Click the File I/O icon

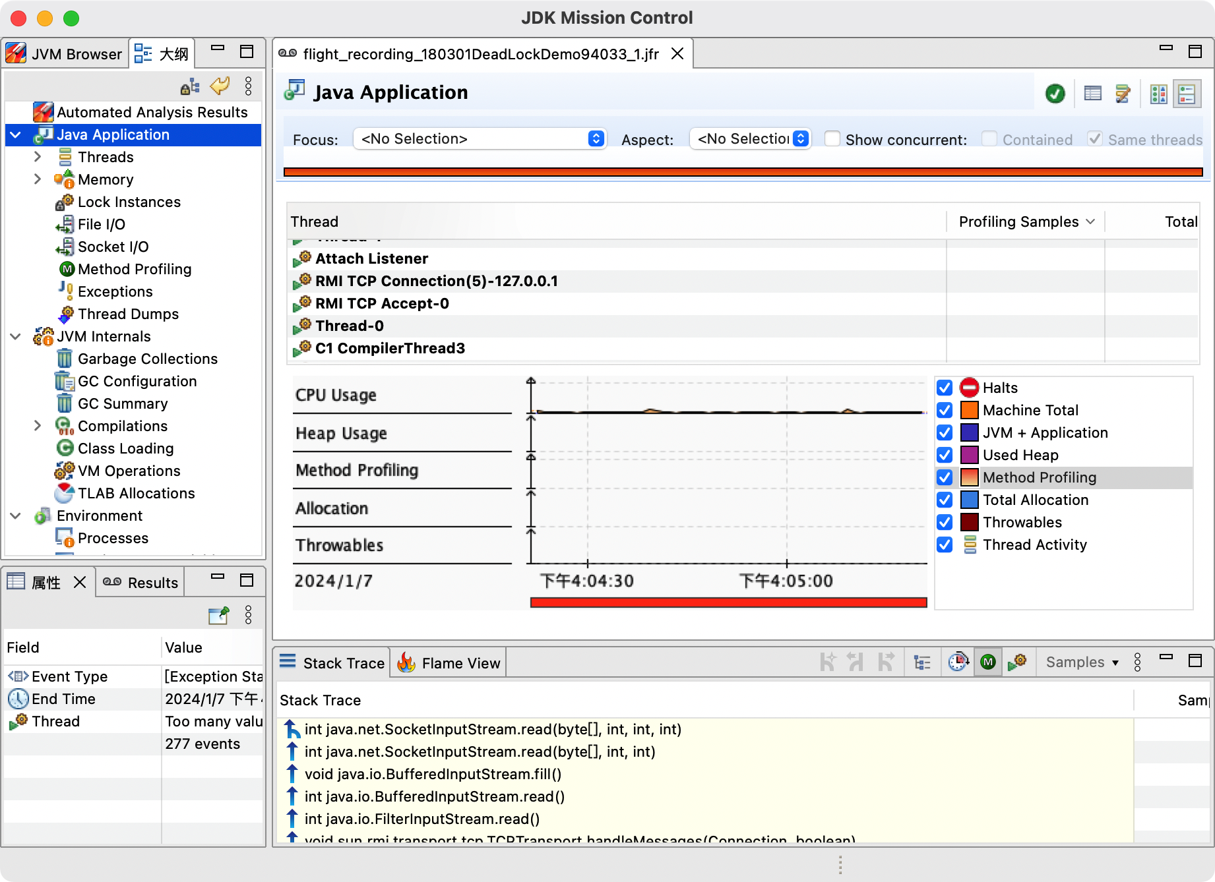pyautogui.click(x=65, y=224)
